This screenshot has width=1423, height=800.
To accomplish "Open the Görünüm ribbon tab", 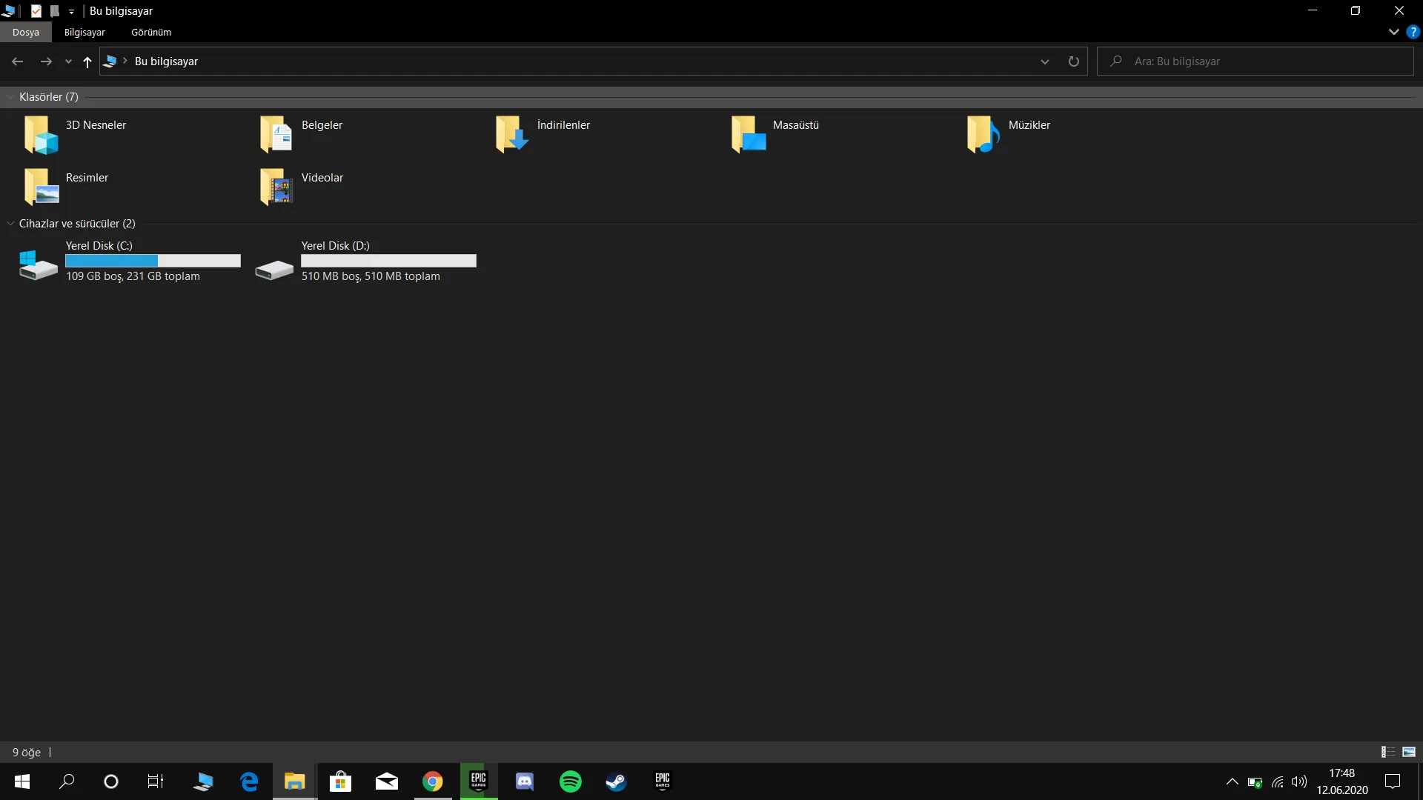I will click(x=151, y=32).
